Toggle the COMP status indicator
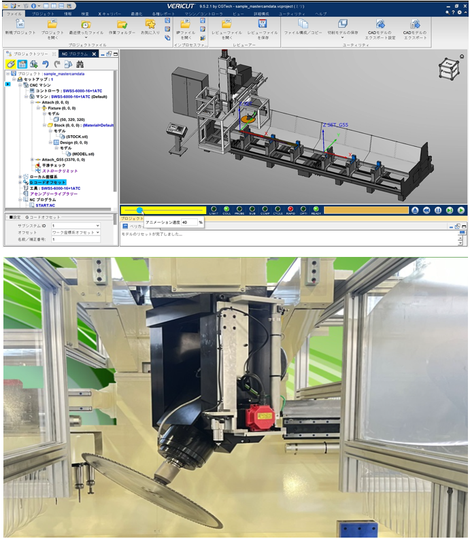Viewport: 470px width, 539px height. pyautogui.click(x=265, y=209)
